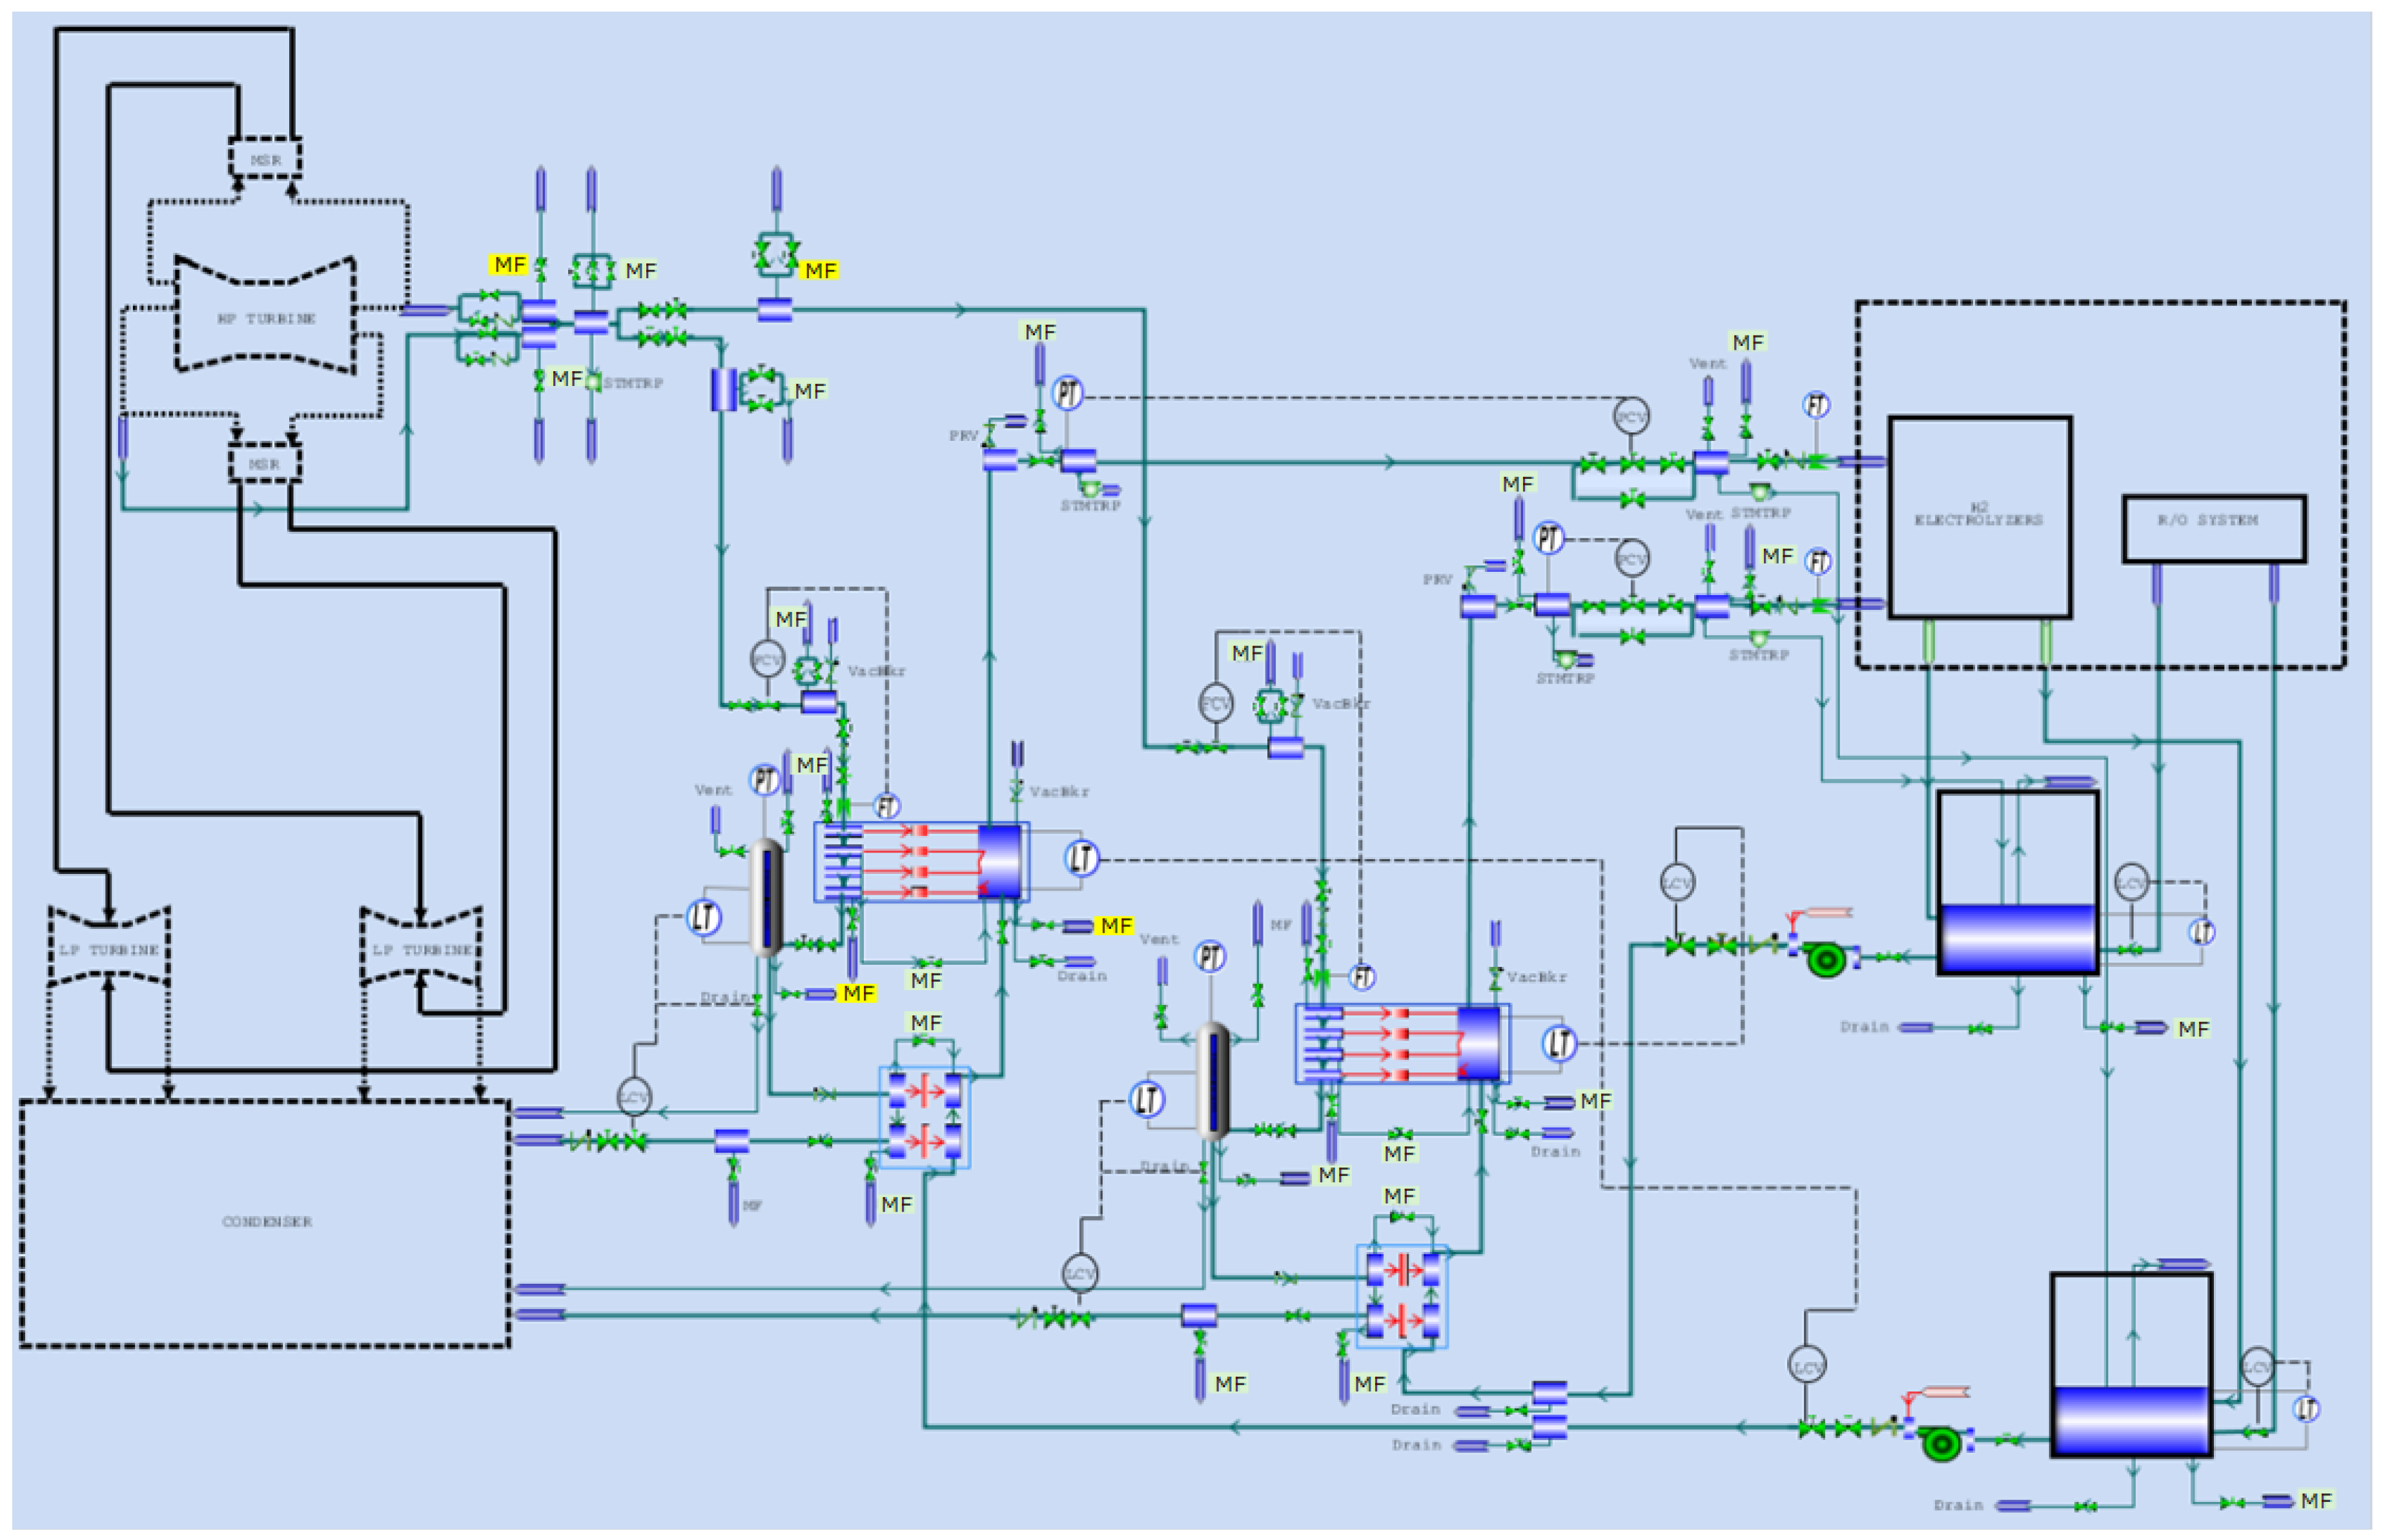Screen dimensions: 2383x1540
Task: Click the LT indicator right of upper heat exchanger
Action: 1081,858
